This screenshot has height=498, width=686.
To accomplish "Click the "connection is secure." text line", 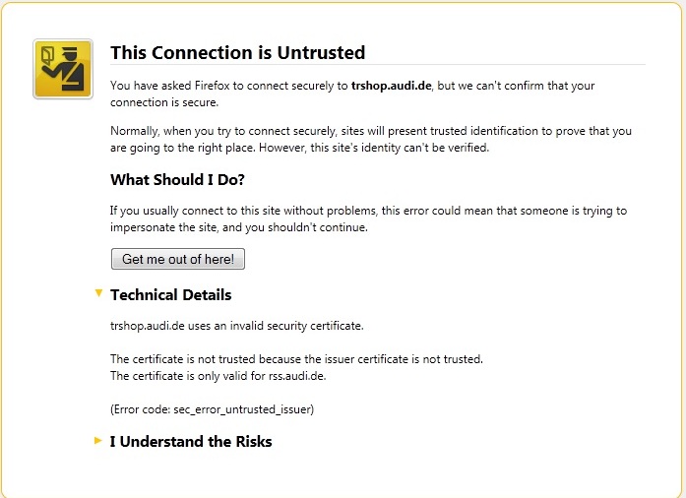I will [x=164, y=102].
